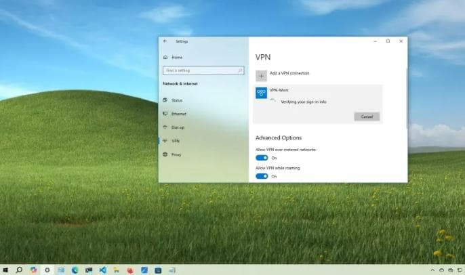Select the VPN-Work connection icon
465x275 pixels.
[261, 93]
